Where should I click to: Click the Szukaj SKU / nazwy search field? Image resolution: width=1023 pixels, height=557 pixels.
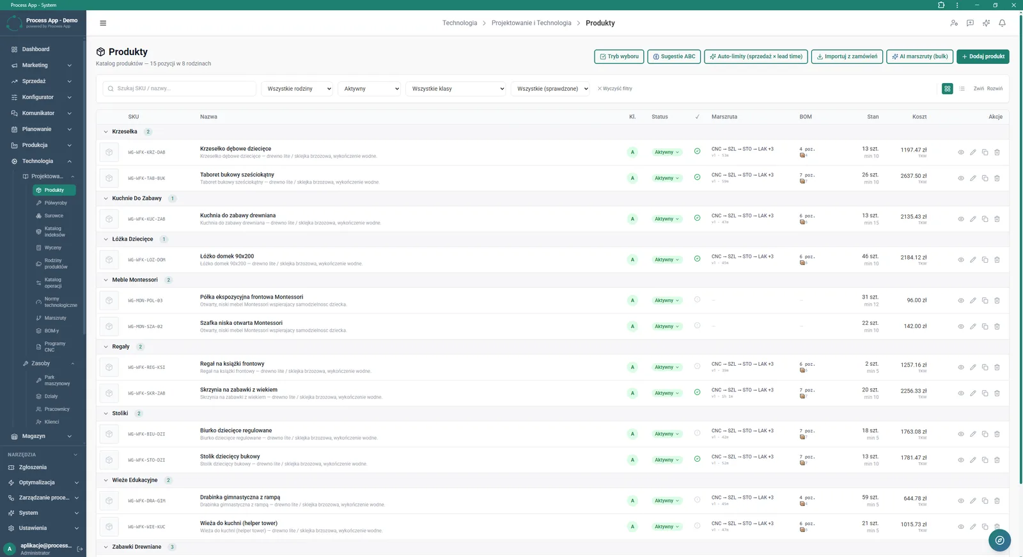(180, 89)
